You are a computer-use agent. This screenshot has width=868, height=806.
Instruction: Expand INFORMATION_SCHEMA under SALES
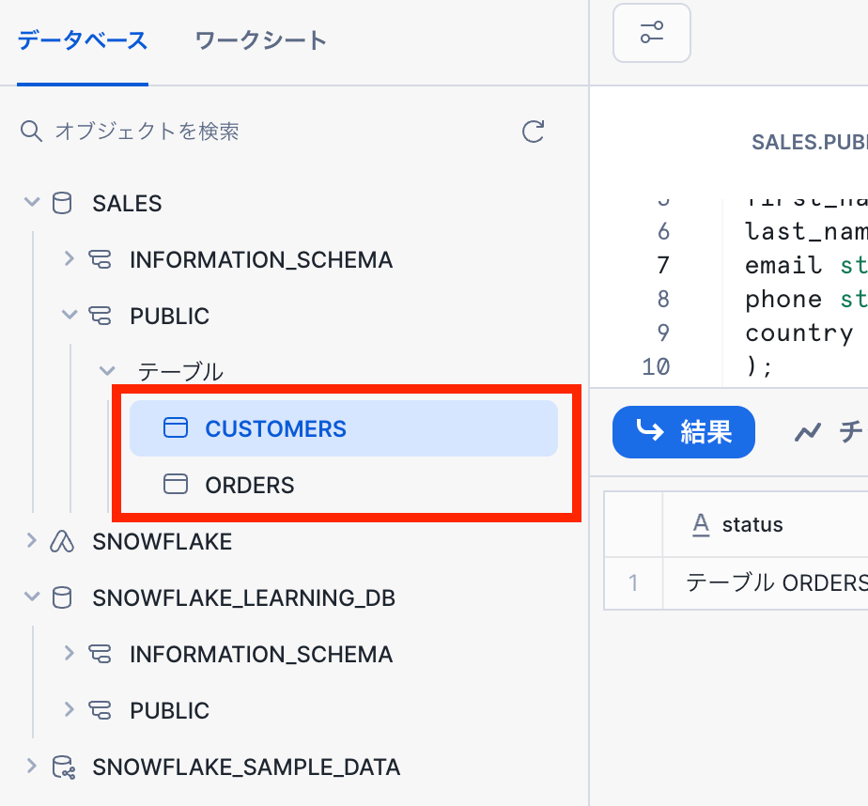[x=69, y=259]
